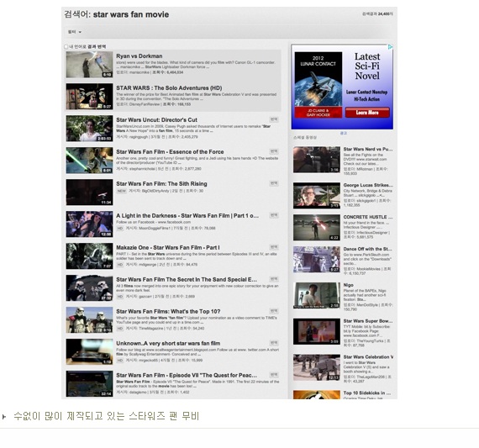The width and height of the screenshot is (479, 448).
Task: Click the Dance Off sidebar thumbnail
Action: click(x=317, y=260)
